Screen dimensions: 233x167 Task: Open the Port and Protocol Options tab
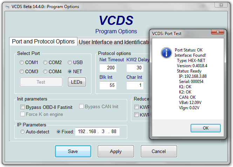tap(43, 41)
